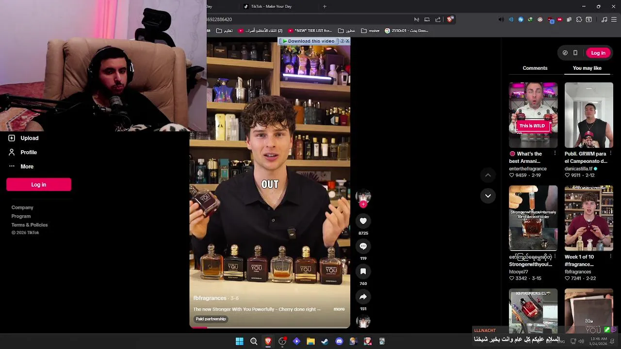
Task: Click the Profile person icon in sidebar
Action: click(x=12, y=152)
